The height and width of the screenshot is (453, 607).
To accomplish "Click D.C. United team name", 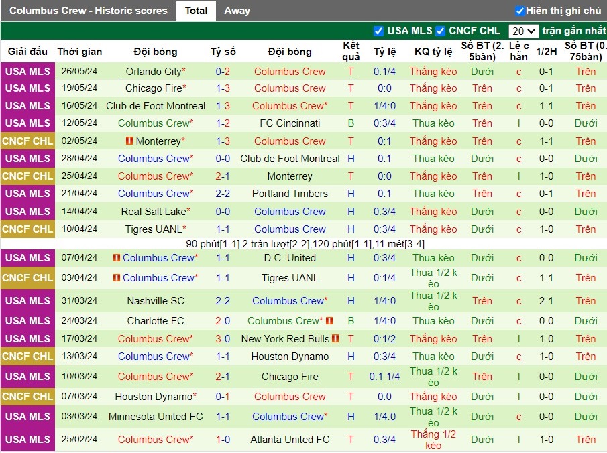I will click(290, 257).
